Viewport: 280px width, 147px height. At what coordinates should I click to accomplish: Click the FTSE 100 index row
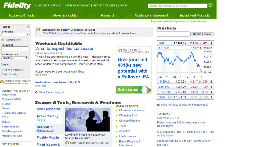pyautogui.click(x=186, y=92)
